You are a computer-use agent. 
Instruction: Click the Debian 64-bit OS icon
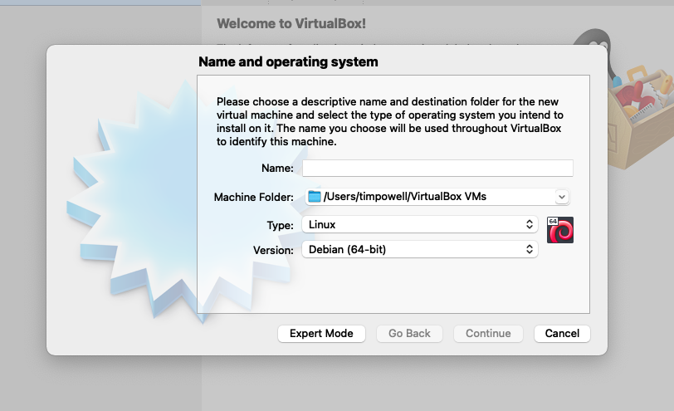click(560, 230)
